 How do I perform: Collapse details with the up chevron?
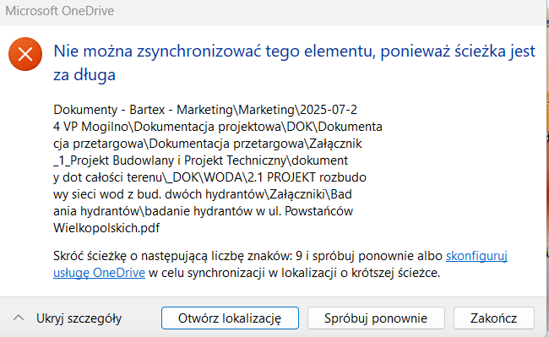(x=19, y=318)
